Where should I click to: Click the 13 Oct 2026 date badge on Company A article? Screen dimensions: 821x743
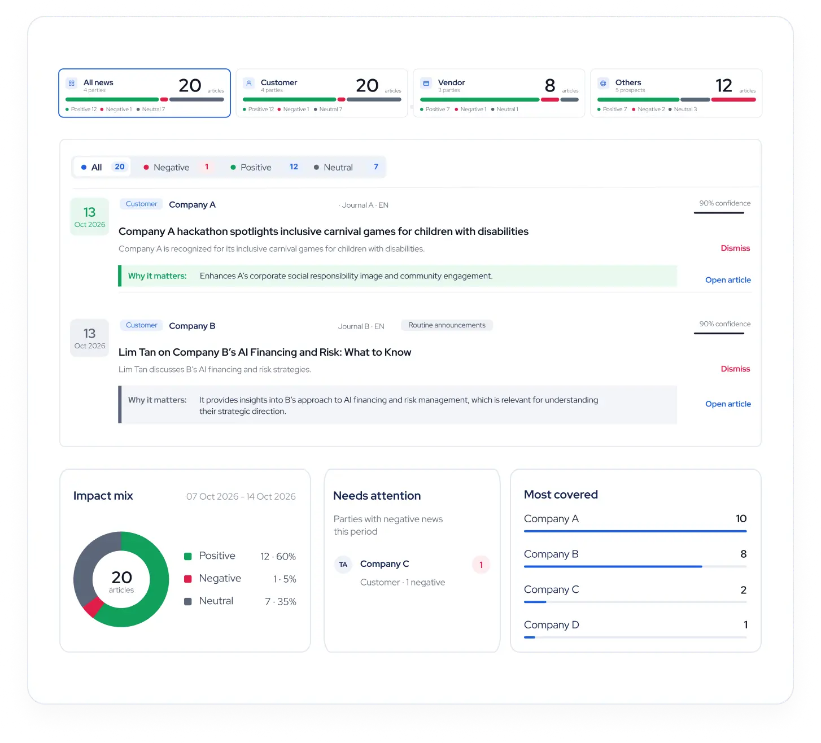click(x=90, y=217)
